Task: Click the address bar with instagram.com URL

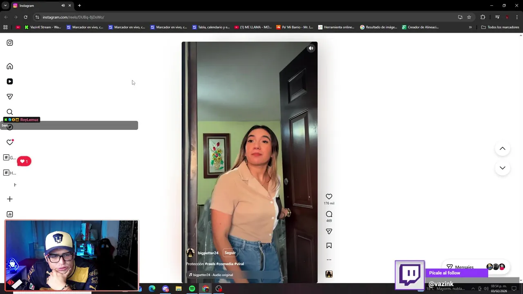Action: (x=245, y=17)
